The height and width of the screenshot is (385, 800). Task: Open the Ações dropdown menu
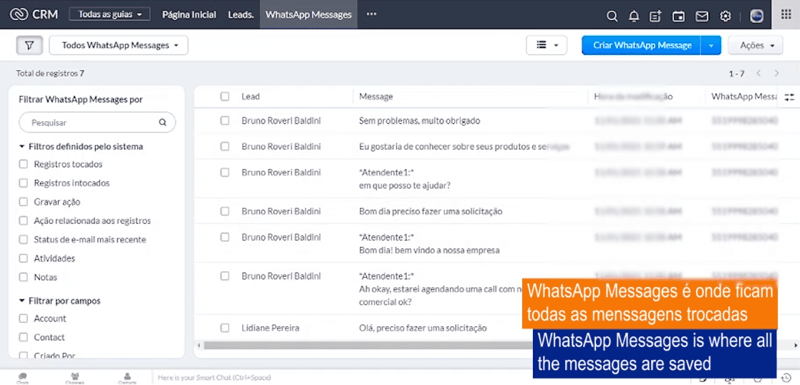[756, 45]
